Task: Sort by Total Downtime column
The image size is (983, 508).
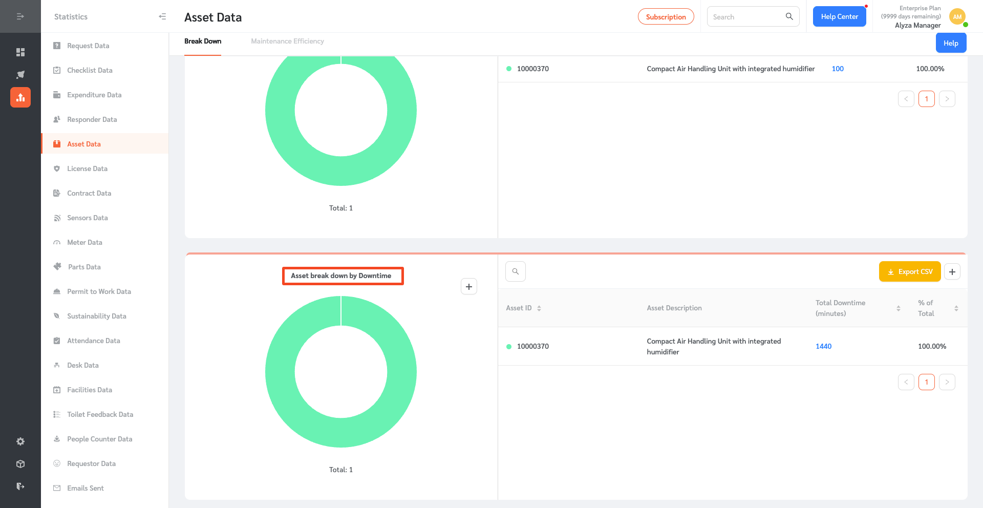Action: pyautogui.click(x=899, y=308)
